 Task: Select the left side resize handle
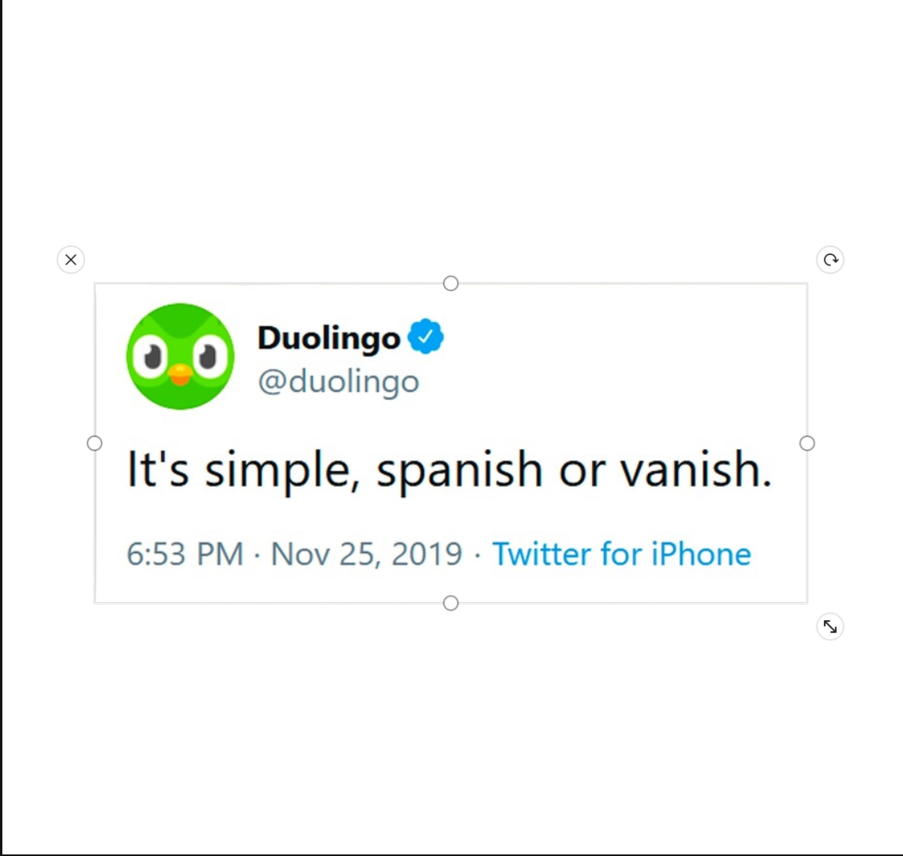[x=95, y=443]
